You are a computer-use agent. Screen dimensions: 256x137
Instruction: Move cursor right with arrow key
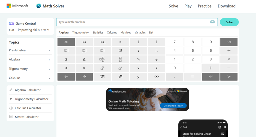[x=84, y=76]
